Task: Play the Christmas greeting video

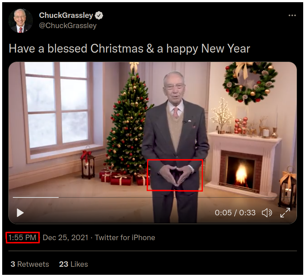Action: pyautogui.click(x=20, y=213)
